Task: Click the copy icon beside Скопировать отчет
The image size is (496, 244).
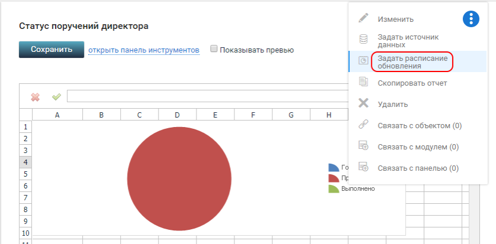Action: coord(363,82)
